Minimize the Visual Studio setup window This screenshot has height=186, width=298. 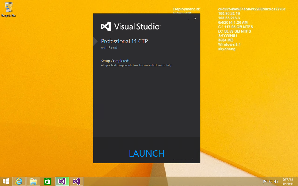pyautogui.click(x=189, y=19)
